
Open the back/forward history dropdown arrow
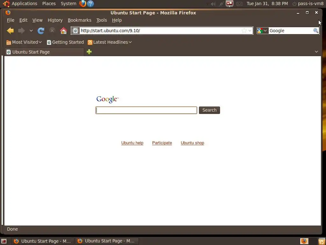31,31
